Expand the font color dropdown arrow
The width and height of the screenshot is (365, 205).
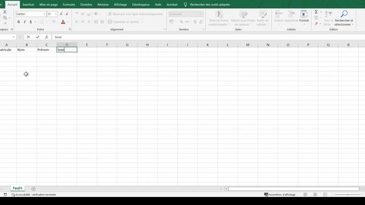68,22
